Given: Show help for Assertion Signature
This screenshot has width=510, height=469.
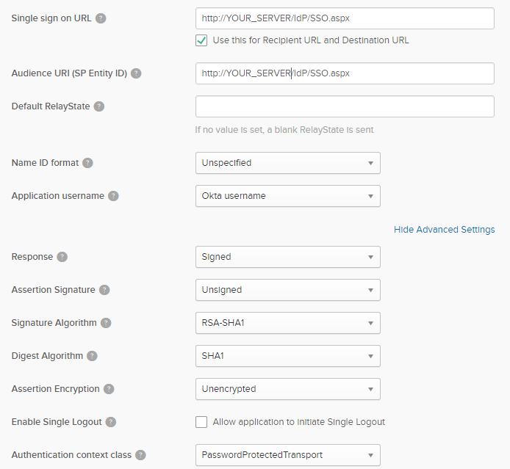Looking at the screenshot, I should coord(104,290).
